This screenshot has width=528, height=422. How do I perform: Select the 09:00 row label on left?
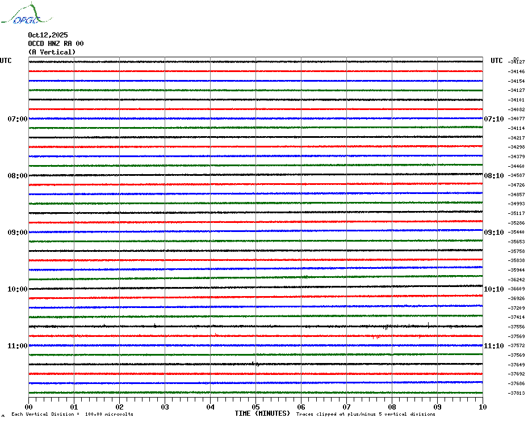(18, 233)
